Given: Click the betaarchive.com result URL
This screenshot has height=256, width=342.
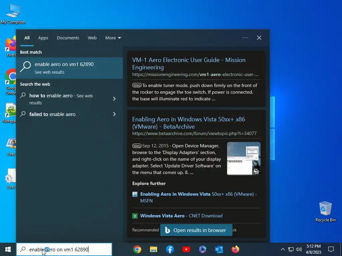Looking at the screenshot, I should pyautogui.click(x=194, y=133).
